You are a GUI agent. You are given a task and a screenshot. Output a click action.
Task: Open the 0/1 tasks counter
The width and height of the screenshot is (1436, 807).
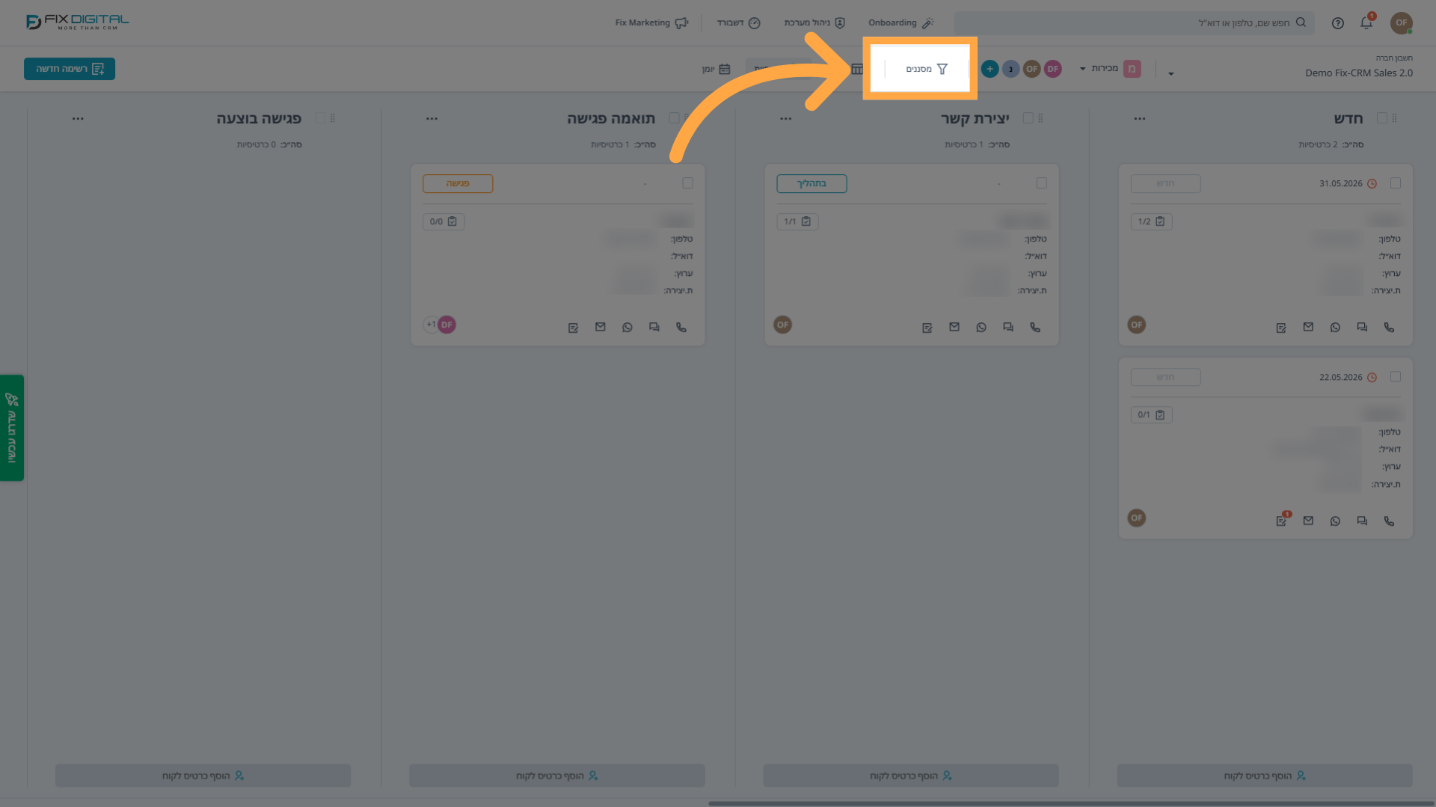click(x=1151, y=415)
